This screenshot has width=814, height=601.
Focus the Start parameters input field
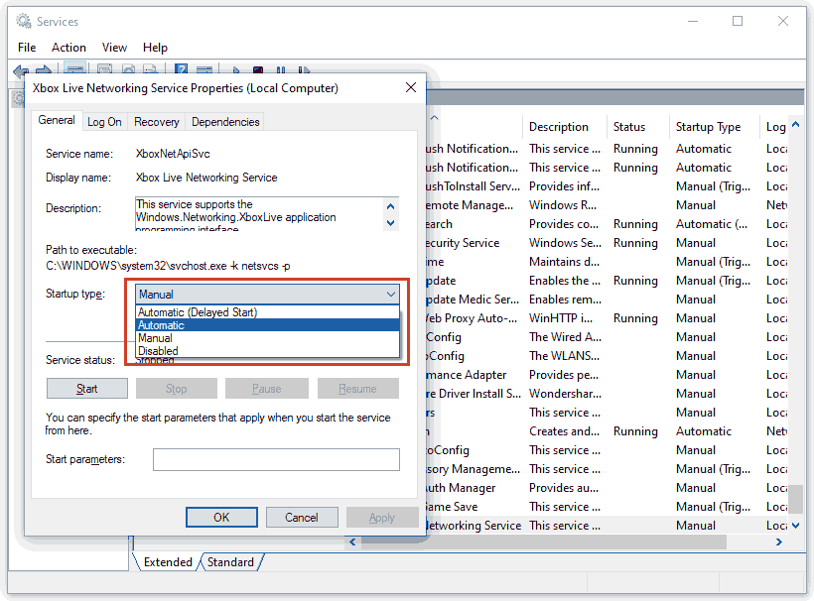point(276,459)
